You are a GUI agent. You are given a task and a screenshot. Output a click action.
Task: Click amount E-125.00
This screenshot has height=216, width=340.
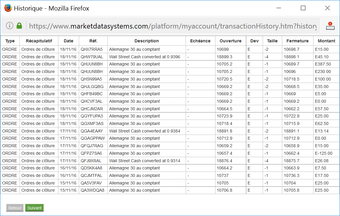[x=324, y=153]
